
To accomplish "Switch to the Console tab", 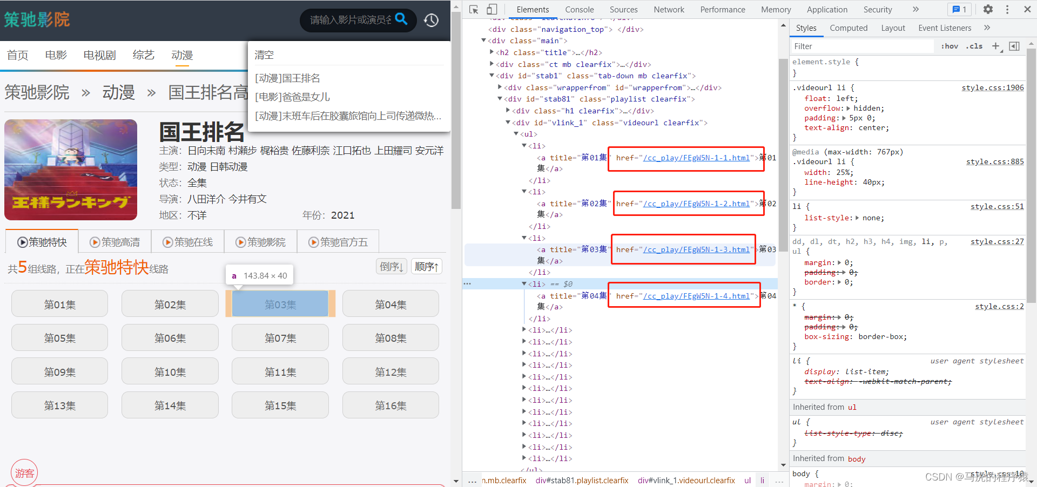I will pyautogui.click(x=580, y=9).
